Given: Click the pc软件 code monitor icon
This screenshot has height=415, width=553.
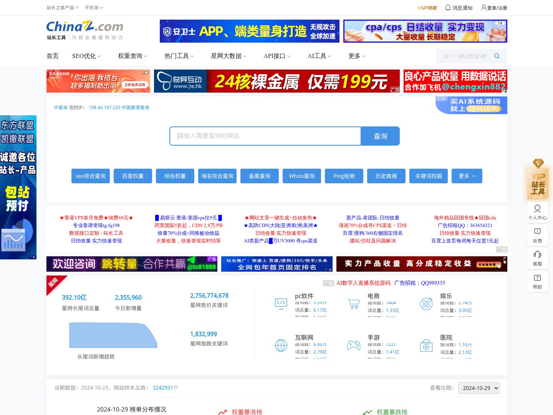Looking at the screenshot, I should tap(281, 304).
